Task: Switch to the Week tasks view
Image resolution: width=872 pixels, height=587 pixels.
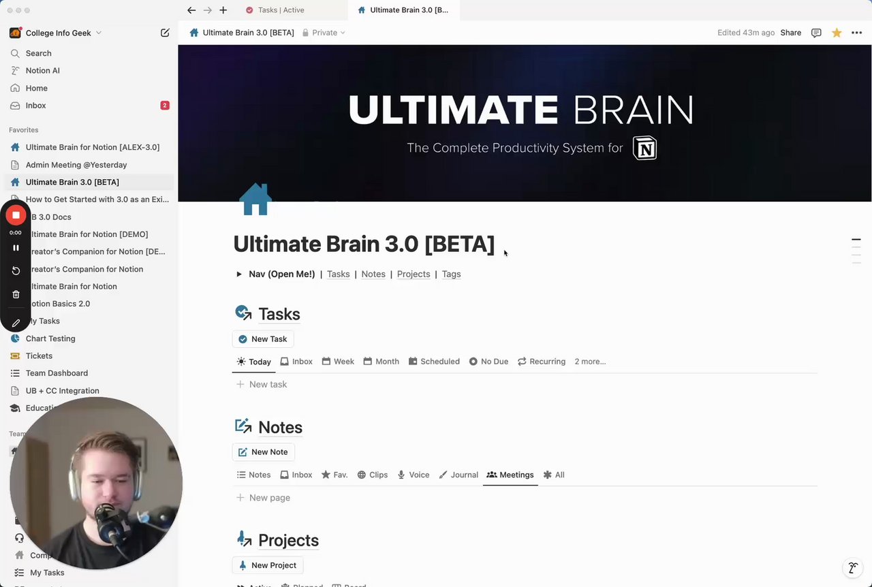Action: click(338, 362)
